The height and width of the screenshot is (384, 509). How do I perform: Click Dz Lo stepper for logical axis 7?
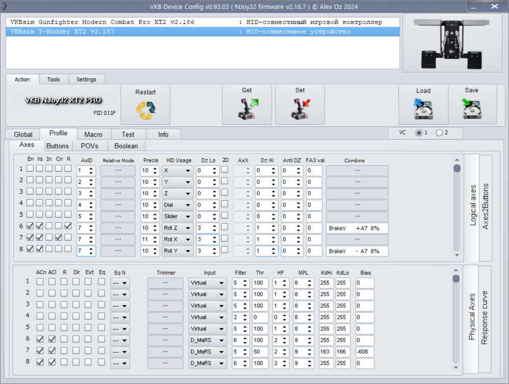pos(208,240)
